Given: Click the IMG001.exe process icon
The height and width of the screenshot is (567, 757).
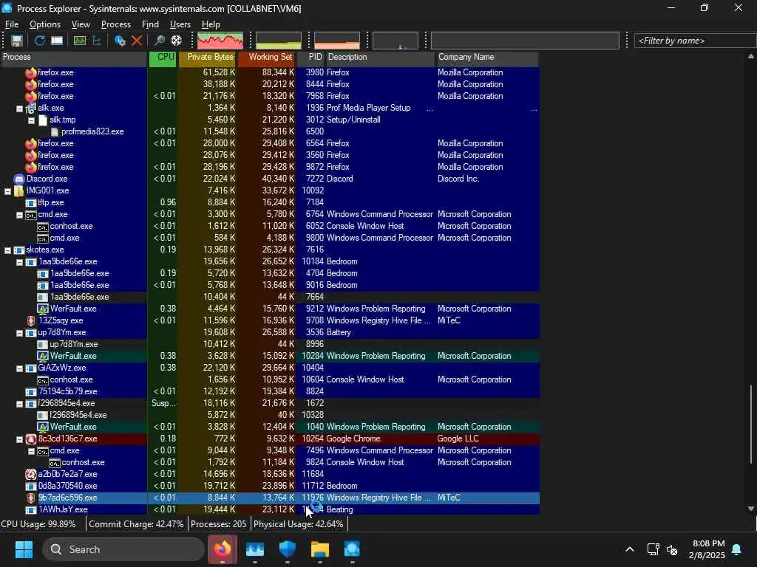Looking at the screenshot, I should tap(18, 191).
